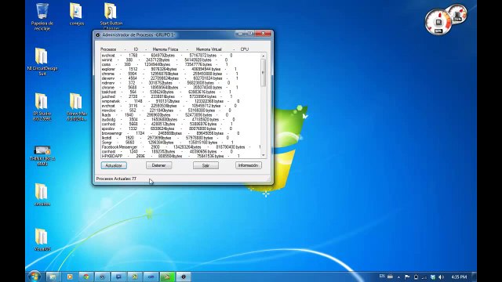Select the Papelera de reciclaje desktop icon

42,16
